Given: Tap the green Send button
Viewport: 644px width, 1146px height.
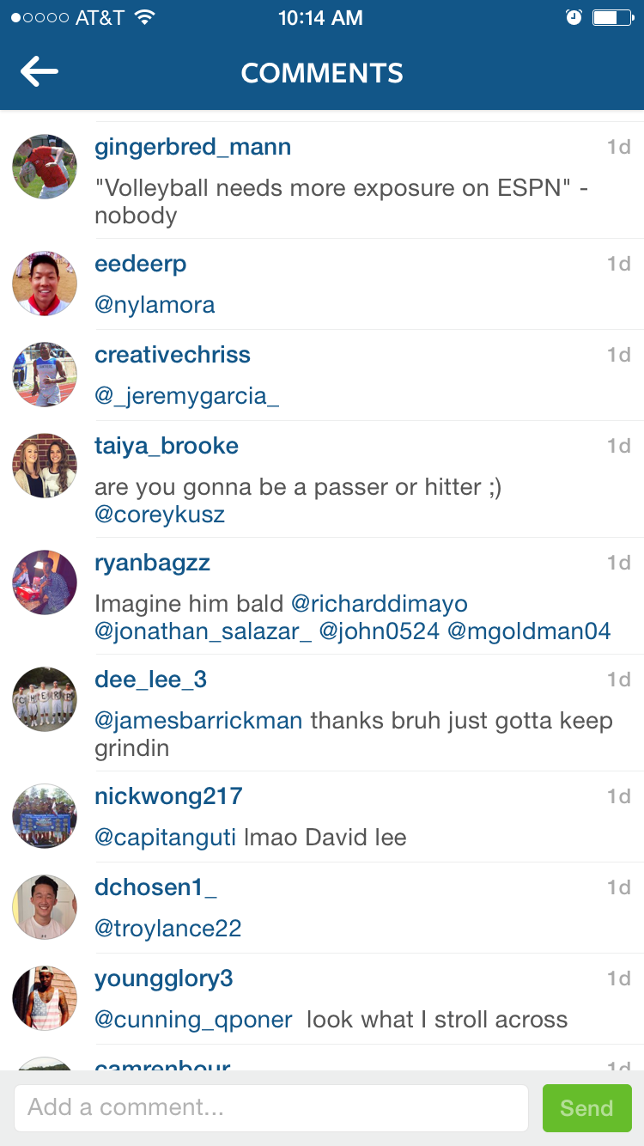Looking at the screenshot, I should [587, 1108].
